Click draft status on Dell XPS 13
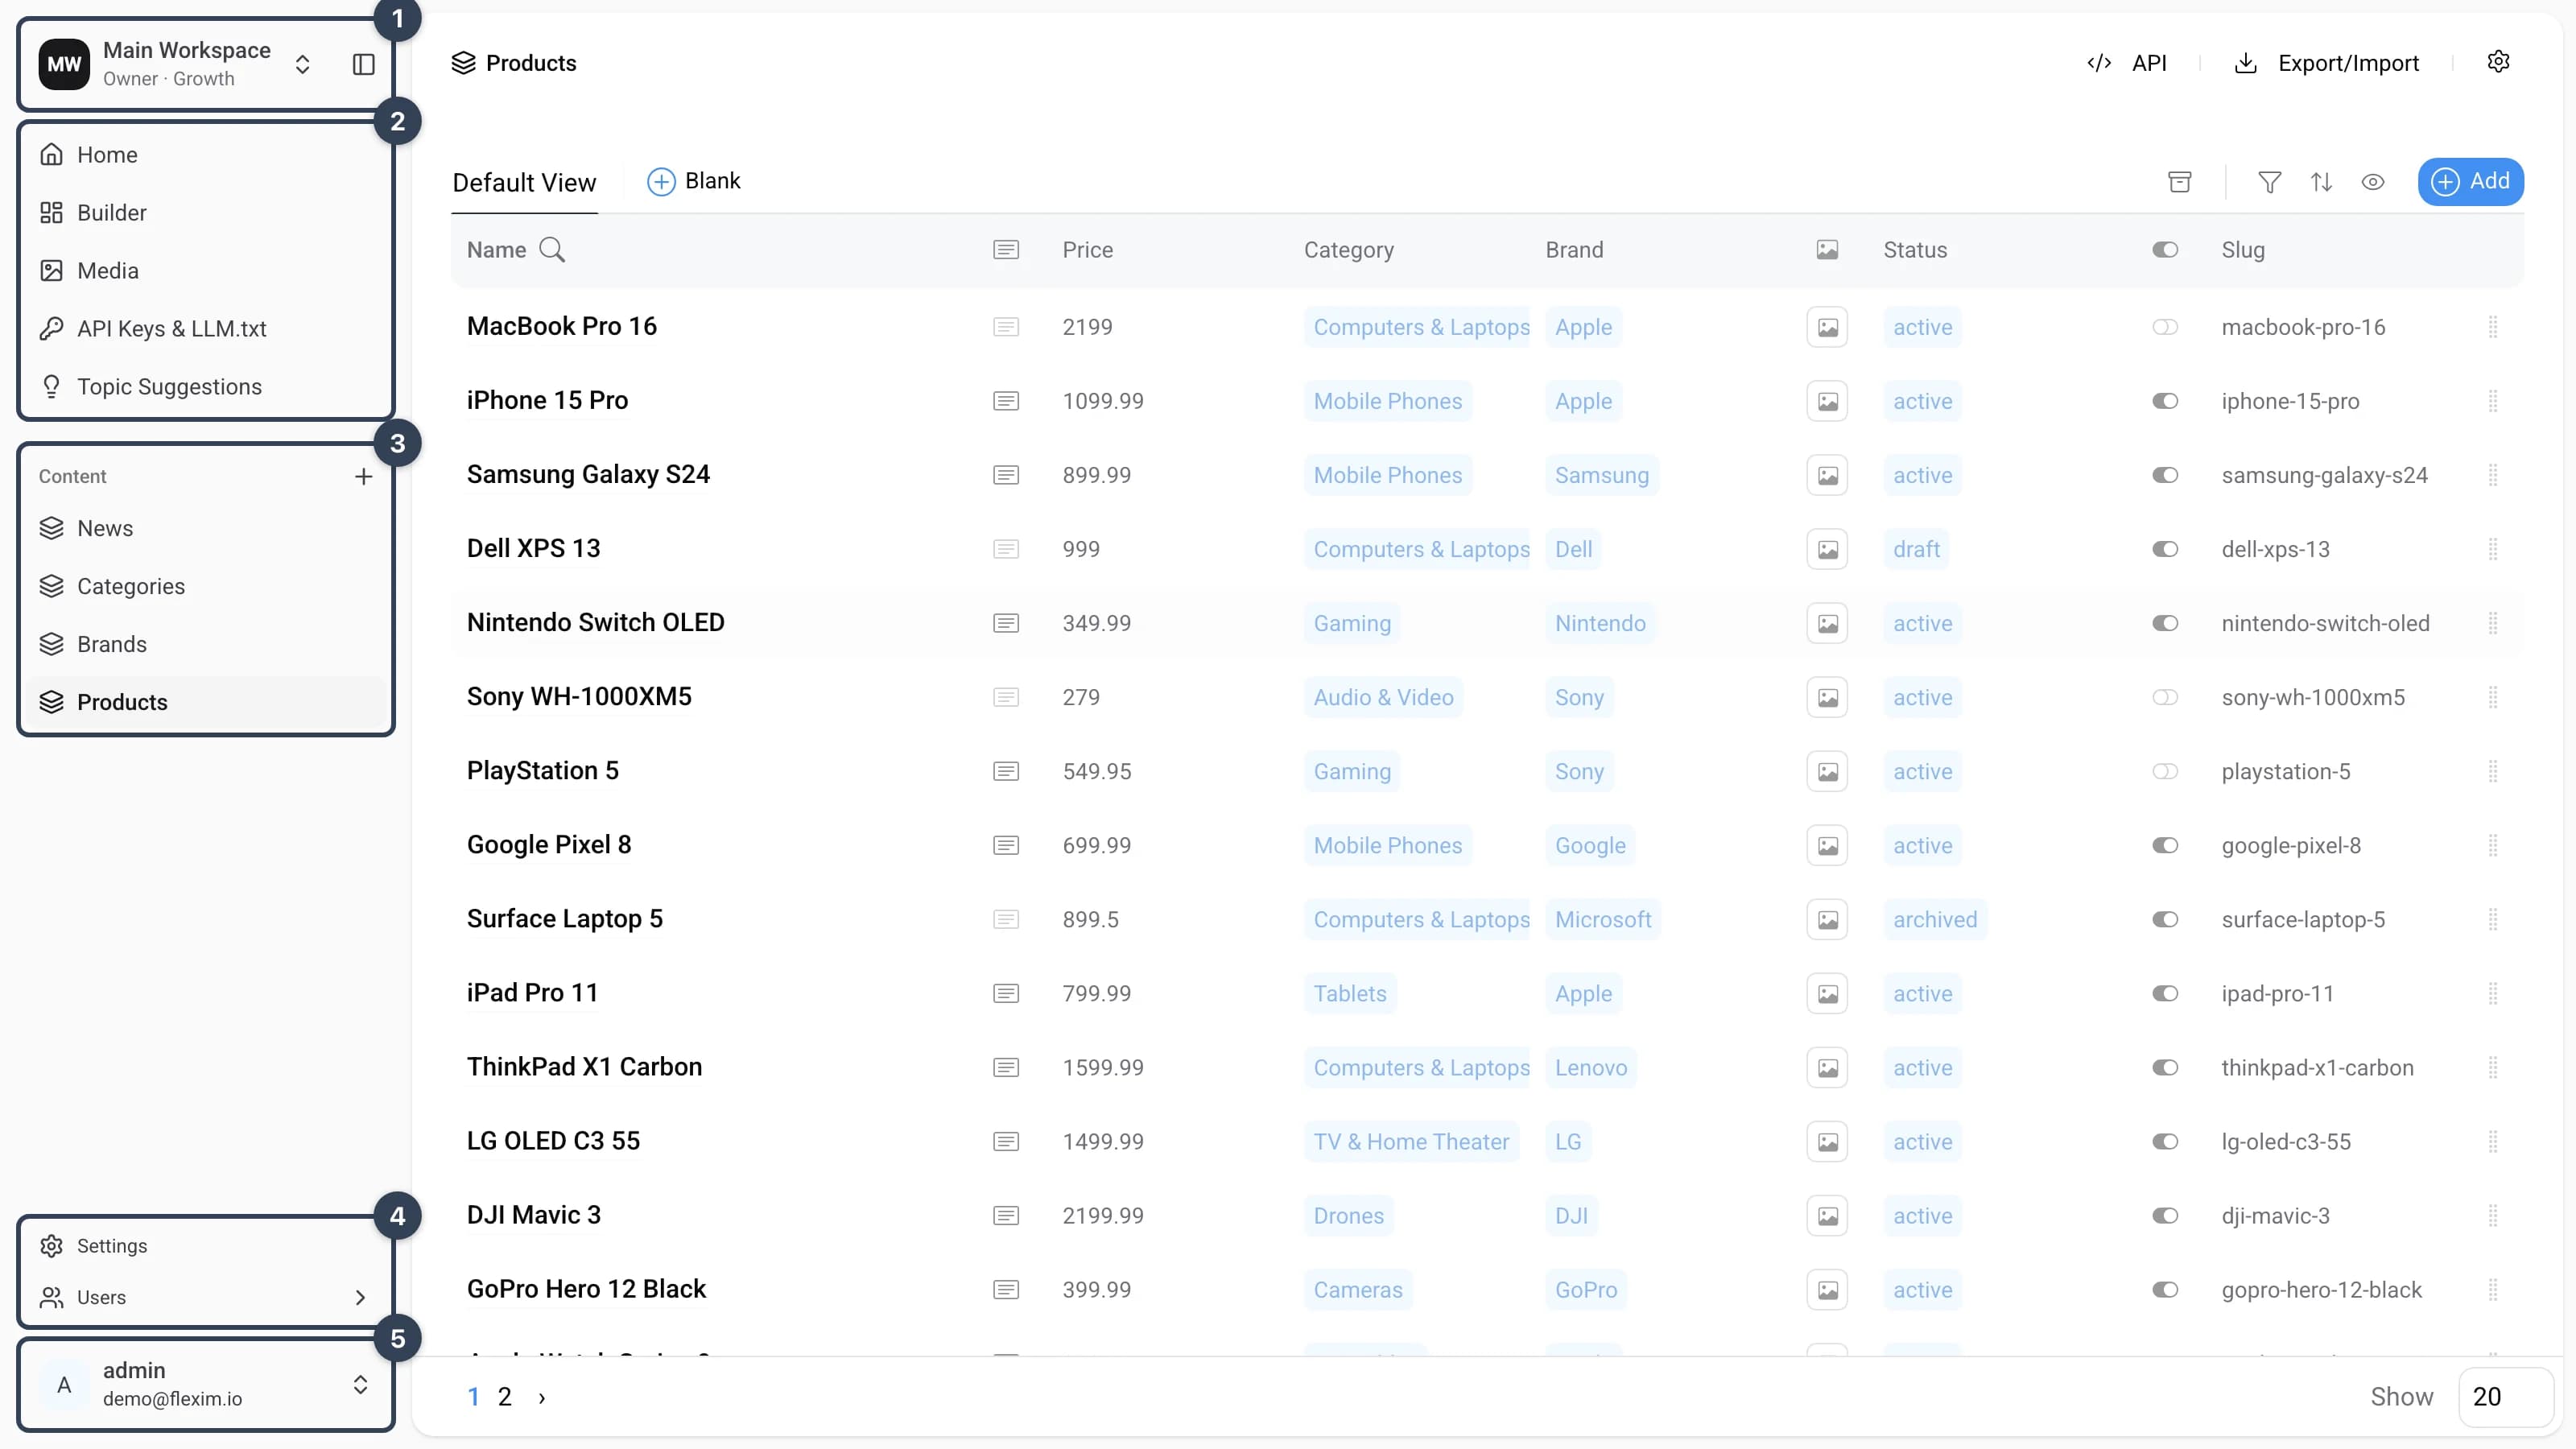 click(x=1916, y=549)
